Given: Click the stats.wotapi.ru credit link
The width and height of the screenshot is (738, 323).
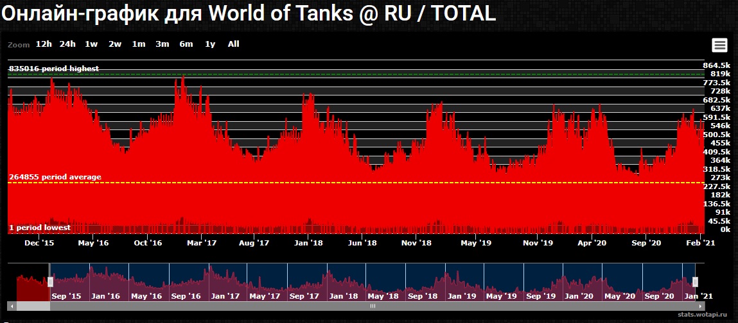Looking at the screenshot, I should [703, 315].
